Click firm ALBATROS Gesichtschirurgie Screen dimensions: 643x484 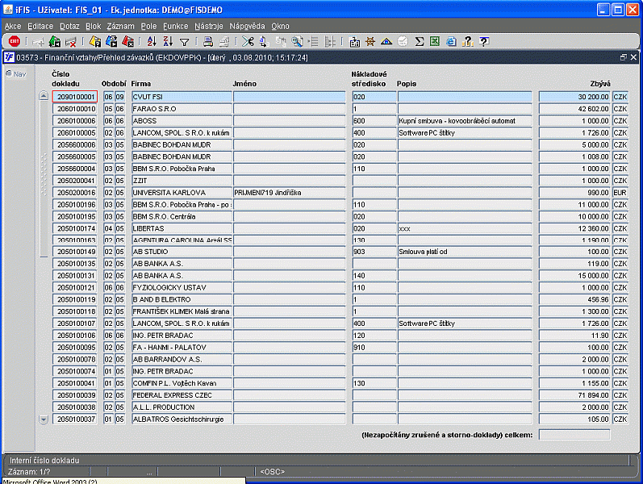pos(182,419)
